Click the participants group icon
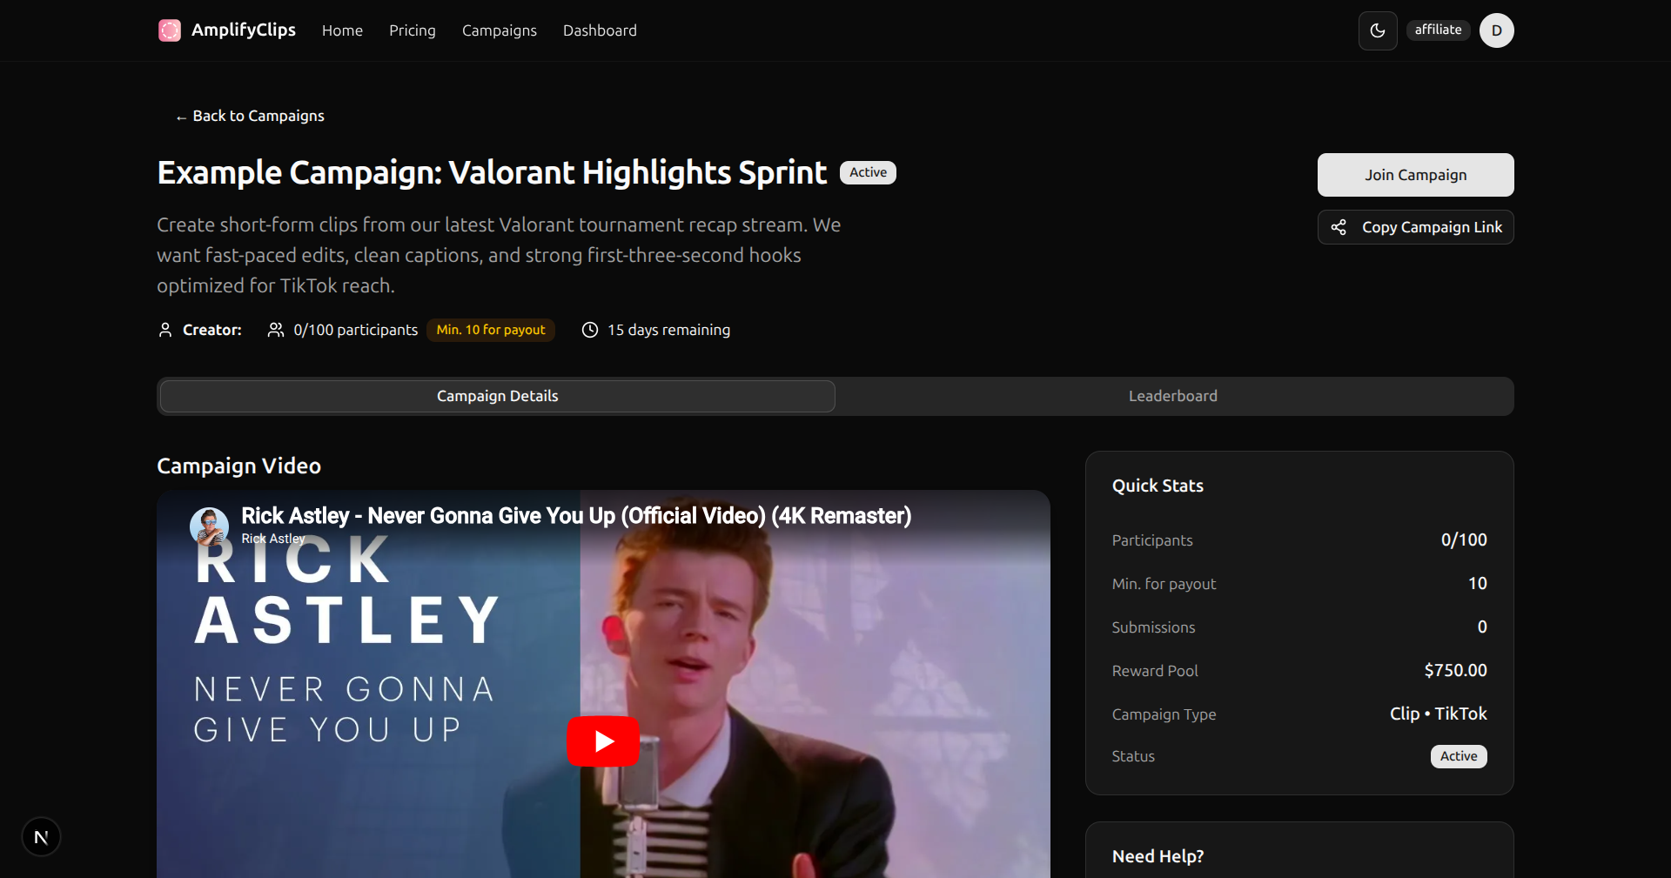 (x=276, y=330)
